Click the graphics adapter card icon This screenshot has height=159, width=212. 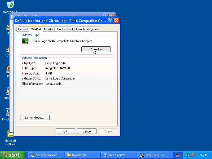[x=25, y=41]
